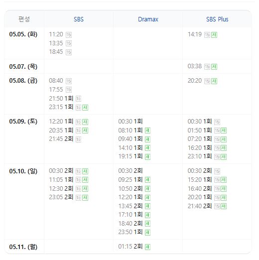Click the 15 rating icon beside SBS Plus 00:30 1회
Screen dimensions: 259x260
(217, 122)
